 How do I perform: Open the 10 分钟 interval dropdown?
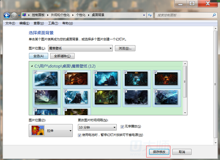click(x=97, y=127)
